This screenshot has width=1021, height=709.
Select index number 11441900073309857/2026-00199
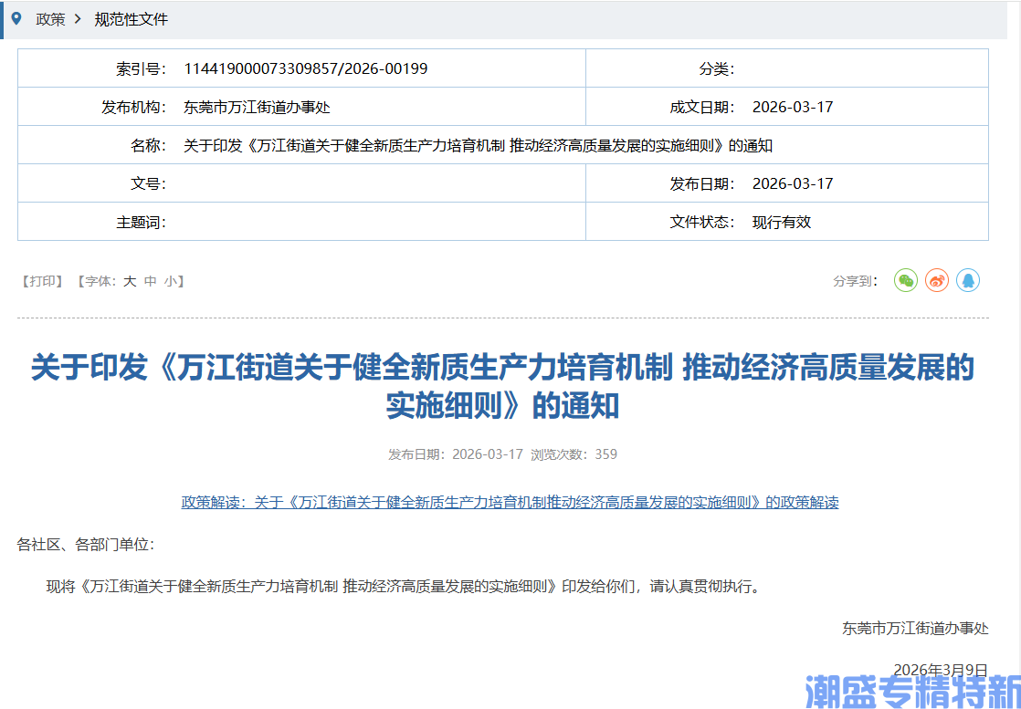306,69
